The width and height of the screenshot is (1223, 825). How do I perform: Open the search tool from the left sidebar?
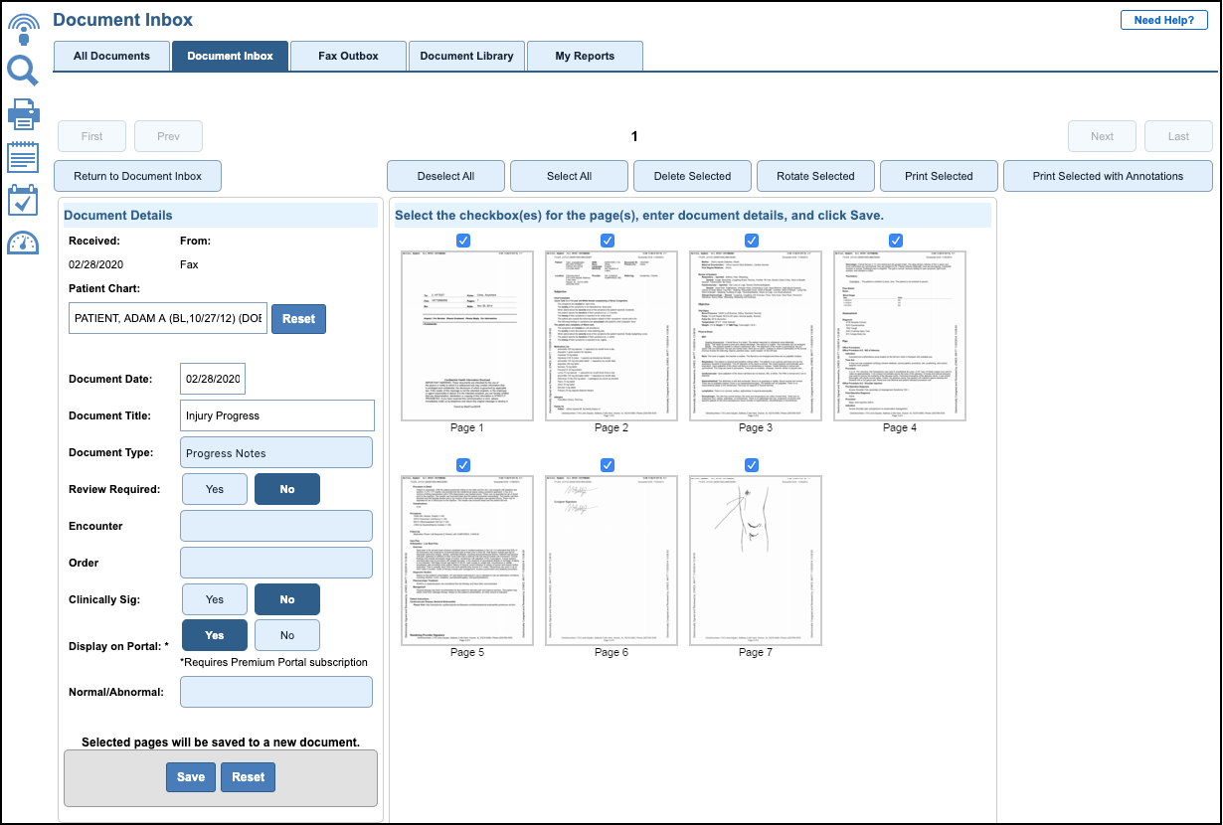(x=23, y=71)
